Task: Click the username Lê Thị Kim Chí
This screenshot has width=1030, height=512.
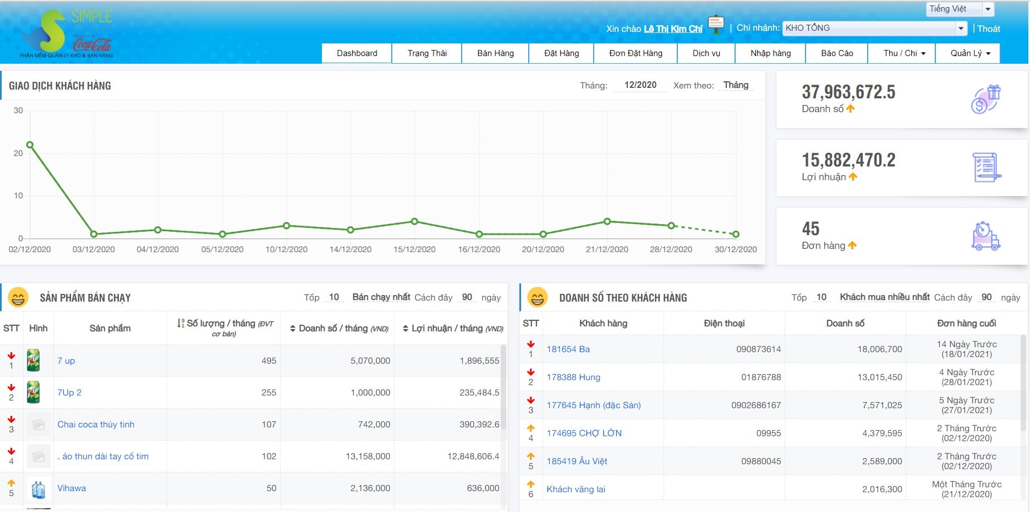Action: (673, 29)
